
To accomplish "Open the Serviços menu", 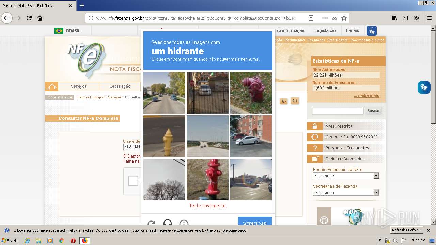I will (x=79, y=86).
